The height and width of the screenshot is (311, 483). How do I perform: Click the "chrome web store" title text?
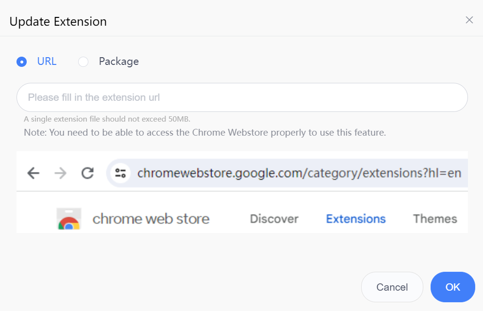(x=151, y=219)
